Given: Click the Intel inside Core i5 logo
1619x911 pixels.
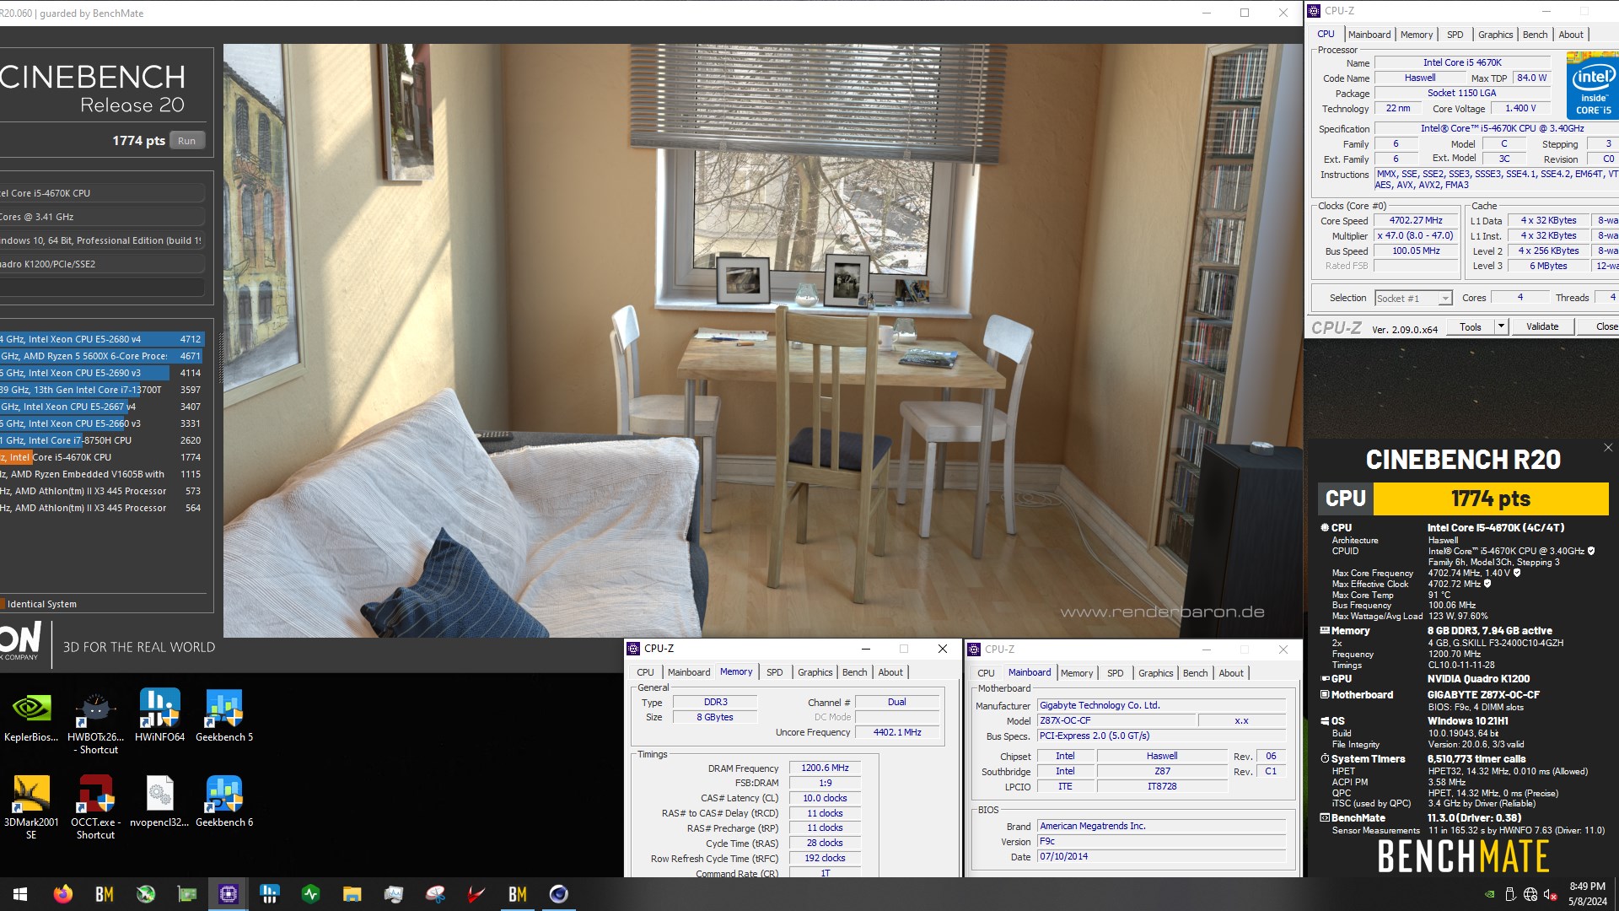Looking at the screenshot, I should tap(1592, 84).
